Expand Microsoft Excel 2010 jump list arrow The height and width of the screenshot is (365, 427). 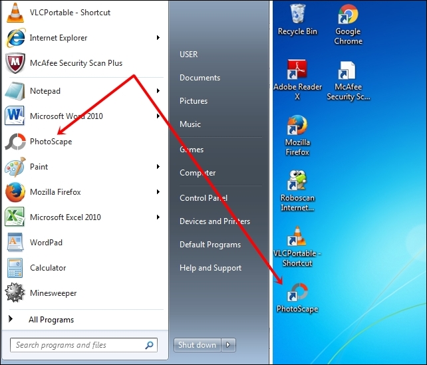pos(158,217)
